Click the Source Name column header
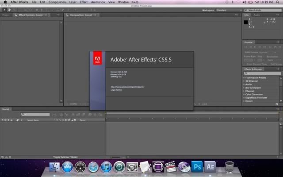Viewport: 283px width, 177px height. (33, 120)
